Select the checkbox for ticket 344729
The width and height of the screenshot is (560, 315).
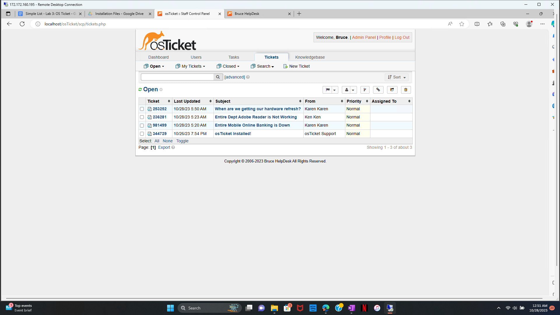click(x=142, y=134)
